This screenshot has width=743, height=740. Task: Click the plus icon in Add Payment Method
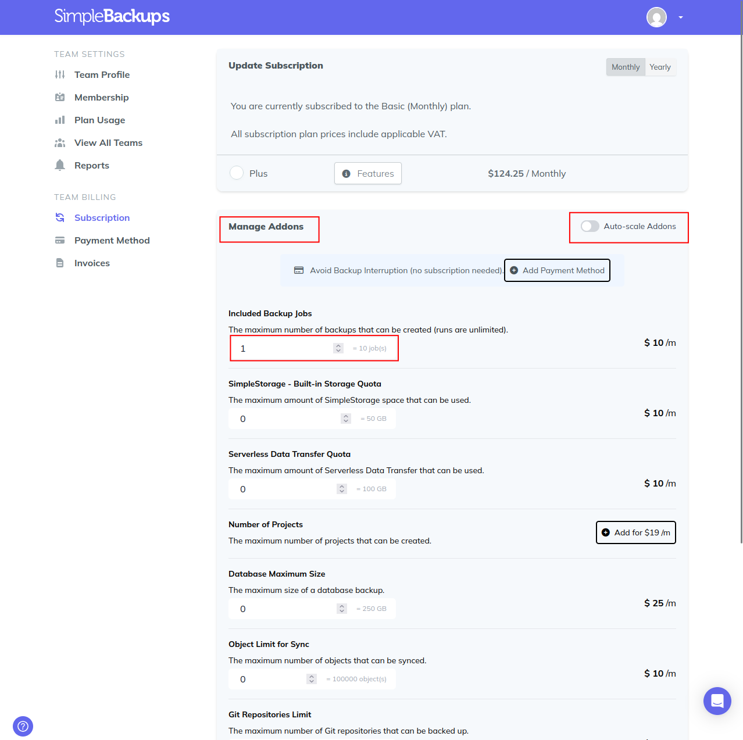click(514, 270)
